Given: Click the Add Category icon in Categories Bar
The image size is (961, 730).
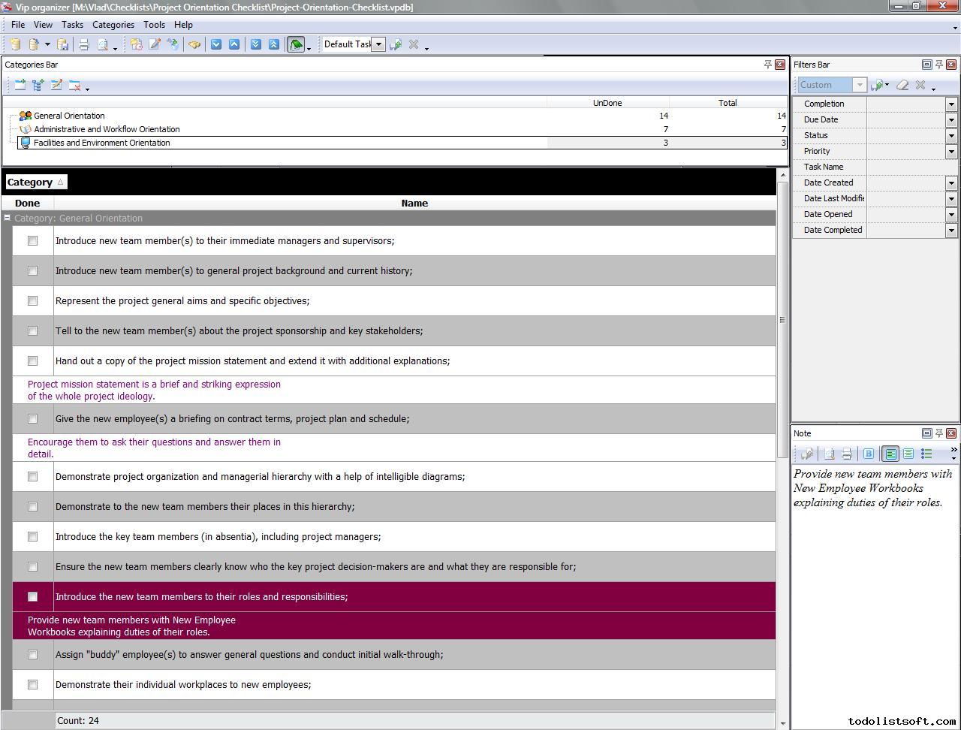Looking at the screenshot, I should [20, 86].
